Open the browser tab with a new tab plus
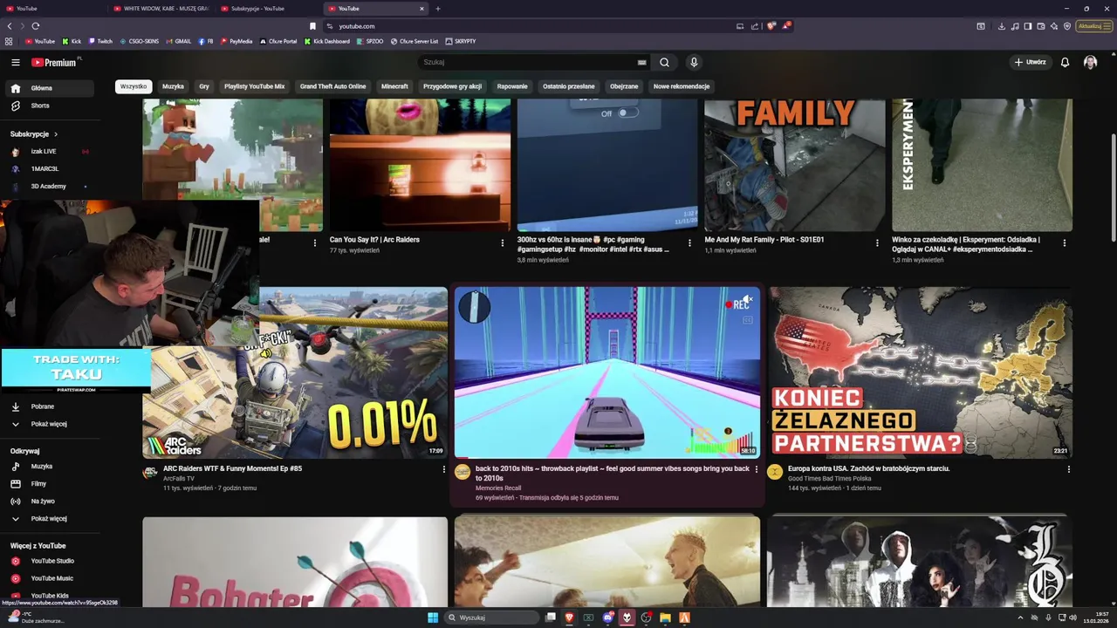1117x628 pixels. coord(438,9)
